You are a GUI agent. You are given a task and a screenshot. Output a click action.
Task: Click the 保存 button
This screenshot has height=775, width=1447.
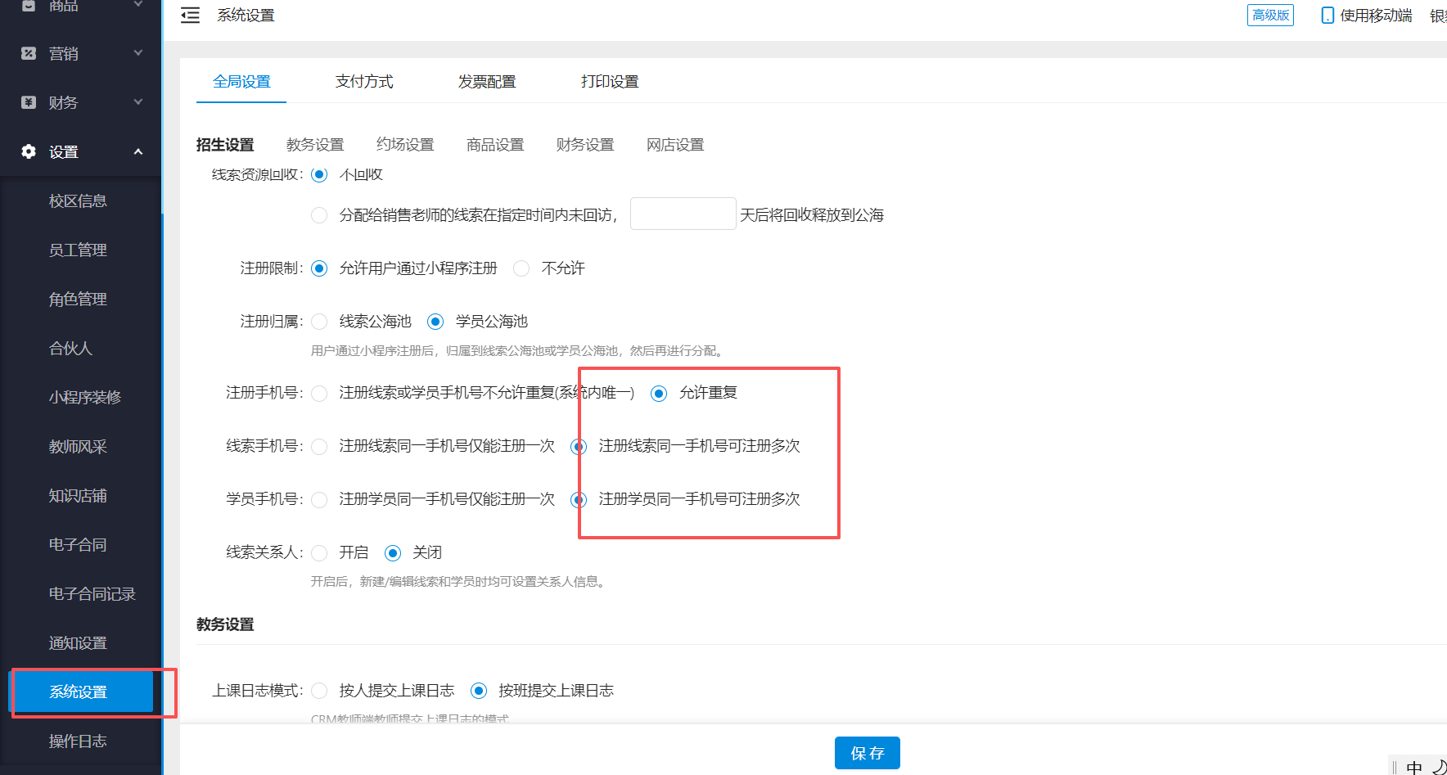(x=867, y=753)
